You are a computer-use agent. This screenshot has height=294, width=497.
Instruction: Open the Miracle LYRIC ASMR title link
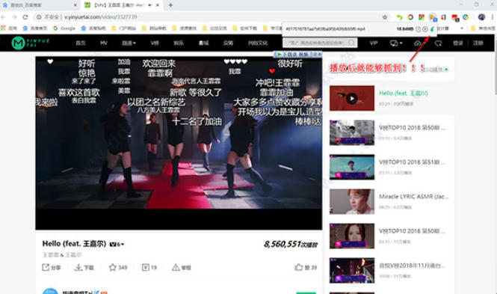pyautogui.click(x=413, y=197)
